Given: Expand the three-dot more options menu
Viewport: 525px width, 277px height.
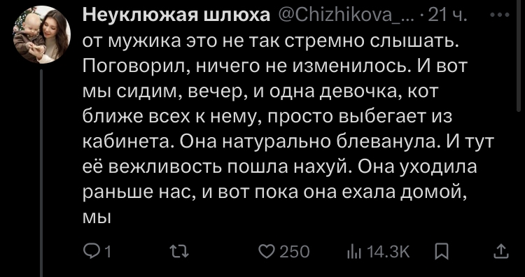Looking at the screenshot, I should tap(500, 15).
